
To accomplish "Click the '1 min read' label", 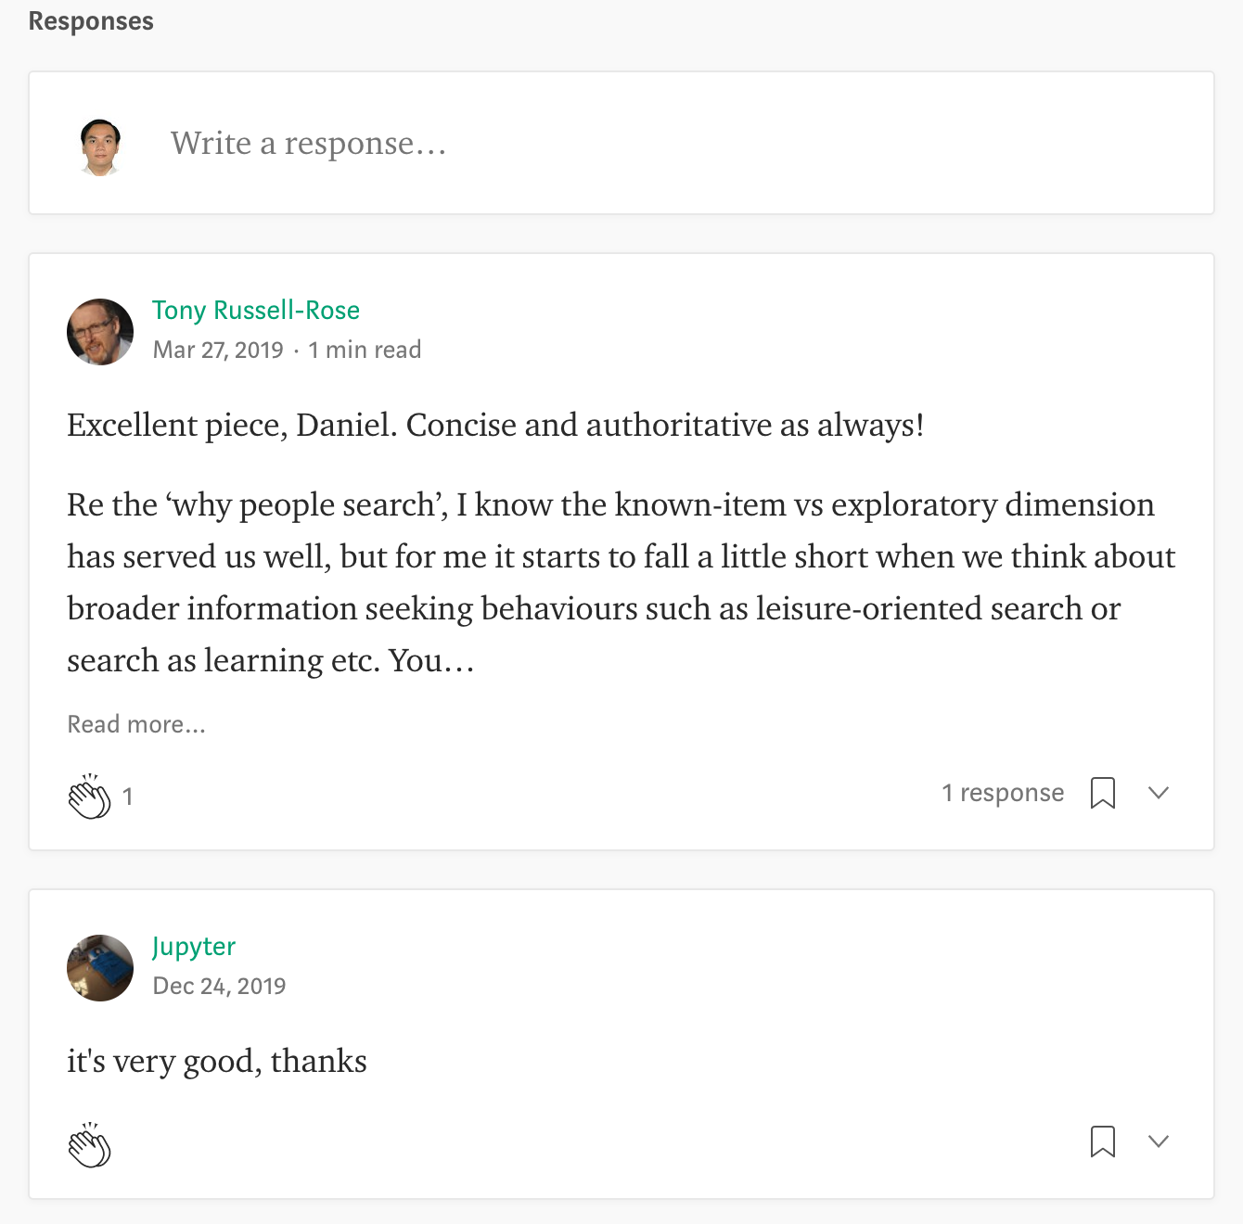I will (365, 350).
